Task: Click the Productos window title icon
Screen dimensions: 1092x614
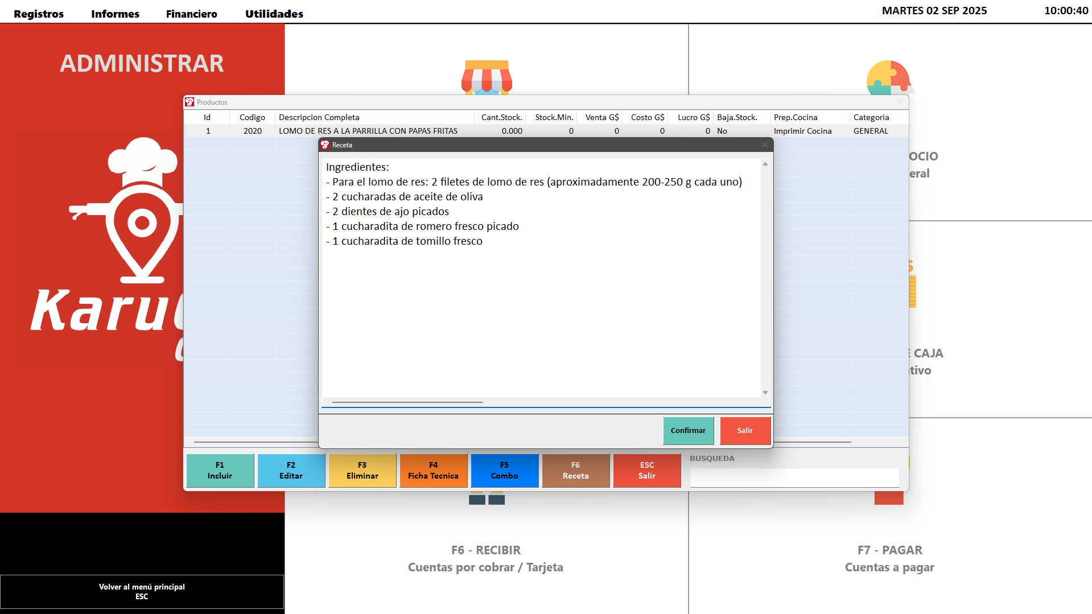Action: [189, 102]
